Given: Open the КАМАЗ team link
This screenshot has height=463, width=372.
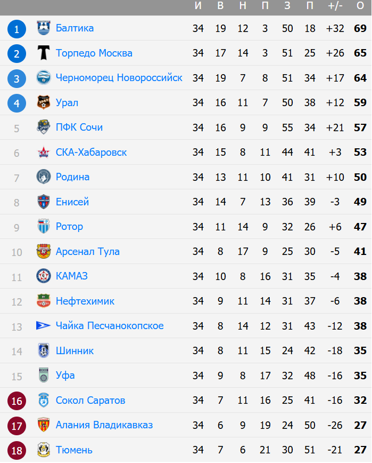Looking at the screenshot, I should (71, 276).
